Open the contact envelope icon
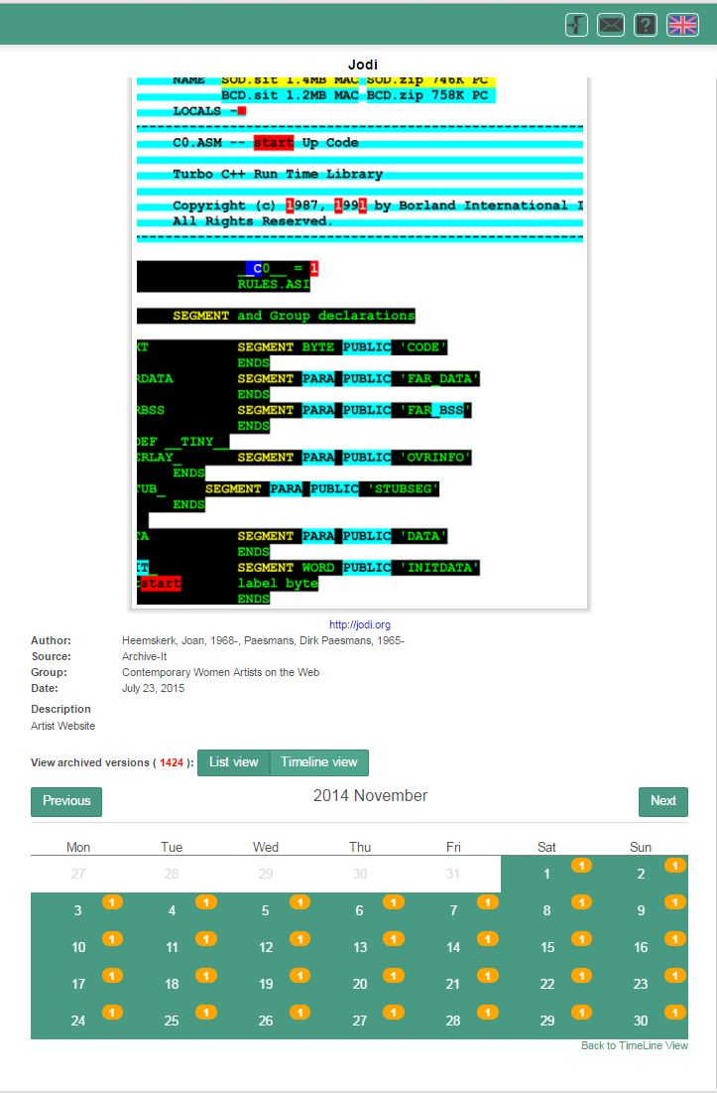 pyautogui.click(x=611, y=26)
